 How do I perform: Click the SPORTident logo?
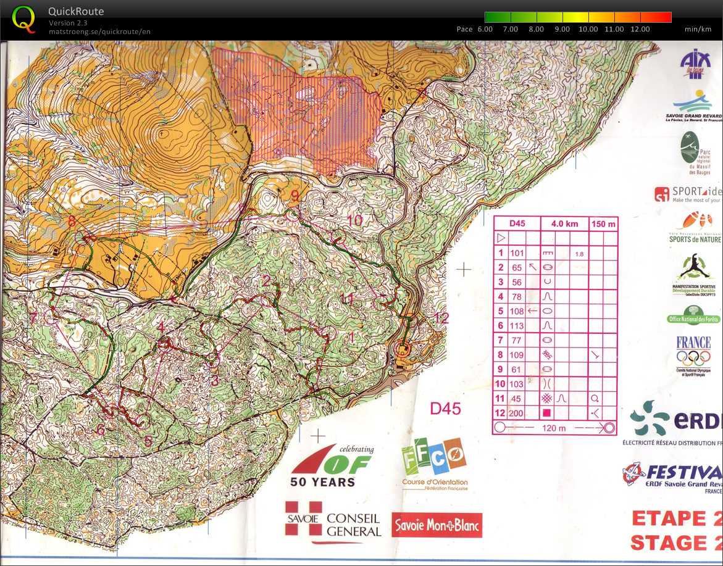687,194
